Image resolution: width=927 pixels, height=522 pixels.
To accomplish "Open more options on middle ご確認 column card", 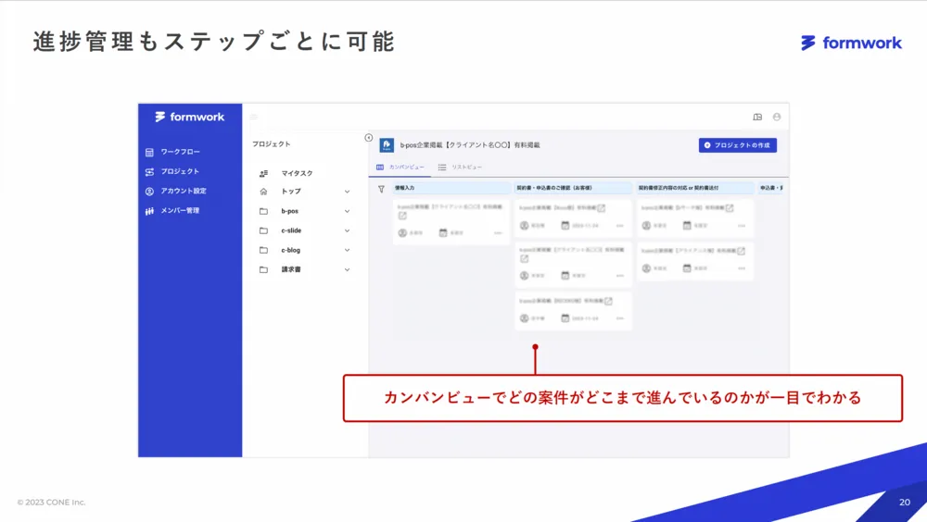I will [x=619, y=276].
